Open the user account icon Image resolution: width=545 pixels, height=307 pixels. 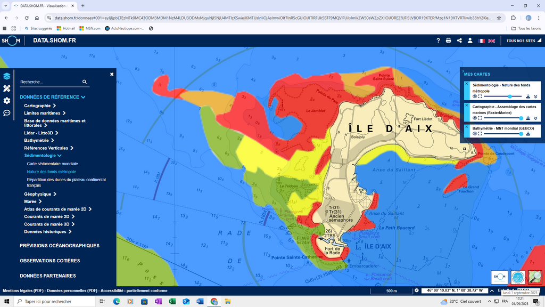click(x=470, y=41)
